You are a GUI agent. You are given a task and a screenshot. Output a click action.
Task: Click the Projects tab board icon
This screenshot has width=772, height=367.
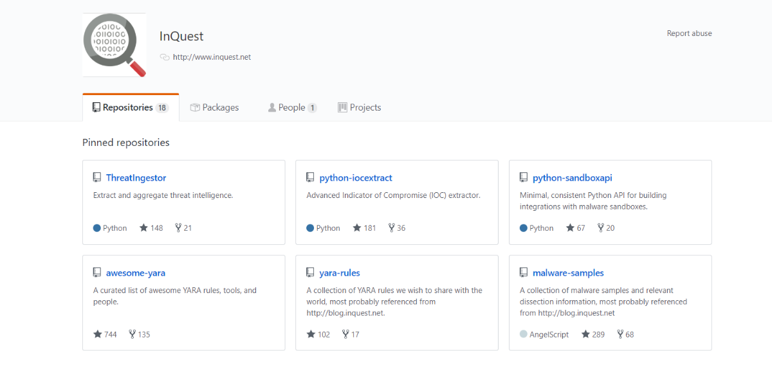tap(342, 107)
